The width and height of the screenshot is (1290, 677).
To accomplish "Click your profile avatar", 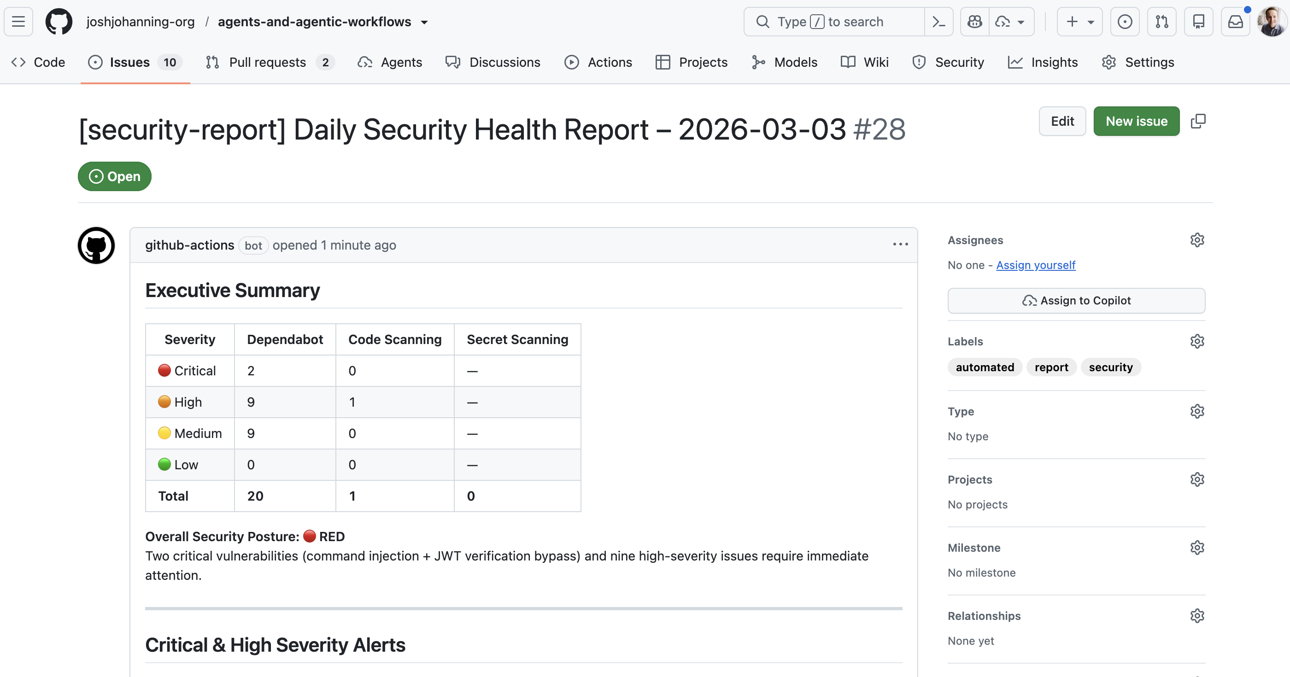I will pyautogui.click(x=1271, y=21).
